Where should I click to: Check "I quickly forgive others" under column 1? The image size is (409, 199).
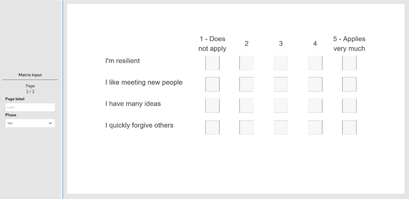(212, 127)
